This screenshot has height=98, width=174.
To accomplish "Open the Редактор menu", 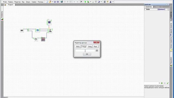I will (17, 2).
